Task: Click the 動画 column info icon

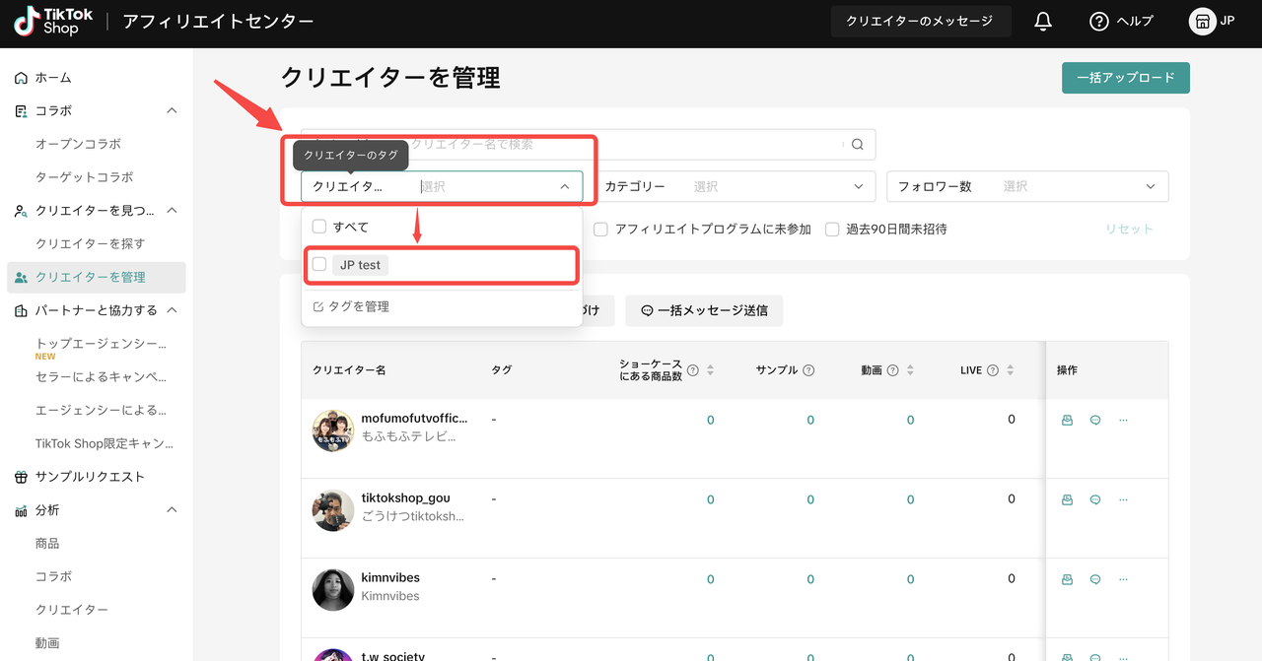Action: point(893,370)
